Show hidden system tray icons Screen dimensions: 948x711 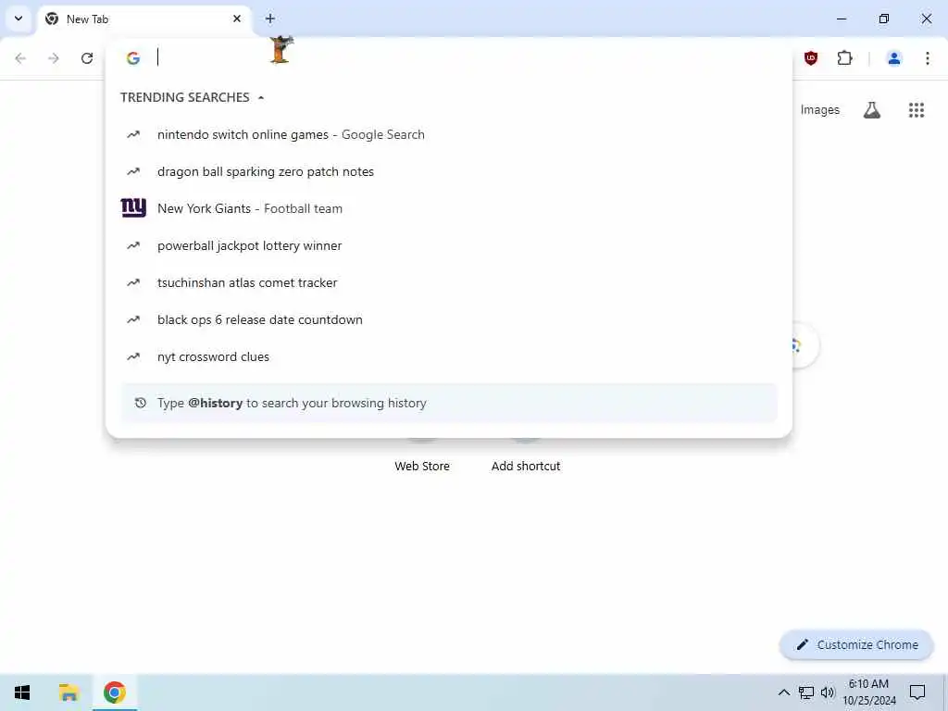click(x=783, y=692)
